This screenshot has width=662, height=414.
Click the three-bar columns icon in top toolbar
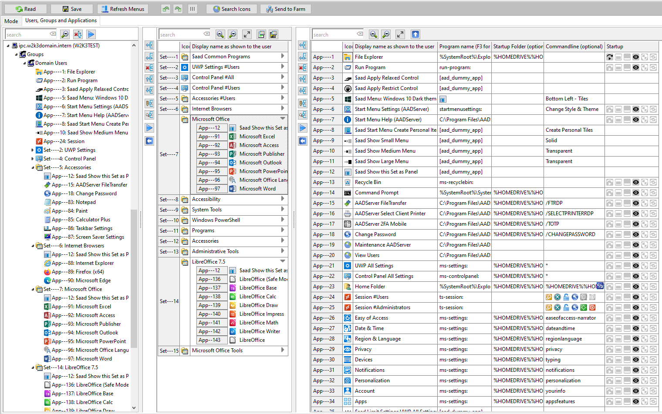[192, 9]
